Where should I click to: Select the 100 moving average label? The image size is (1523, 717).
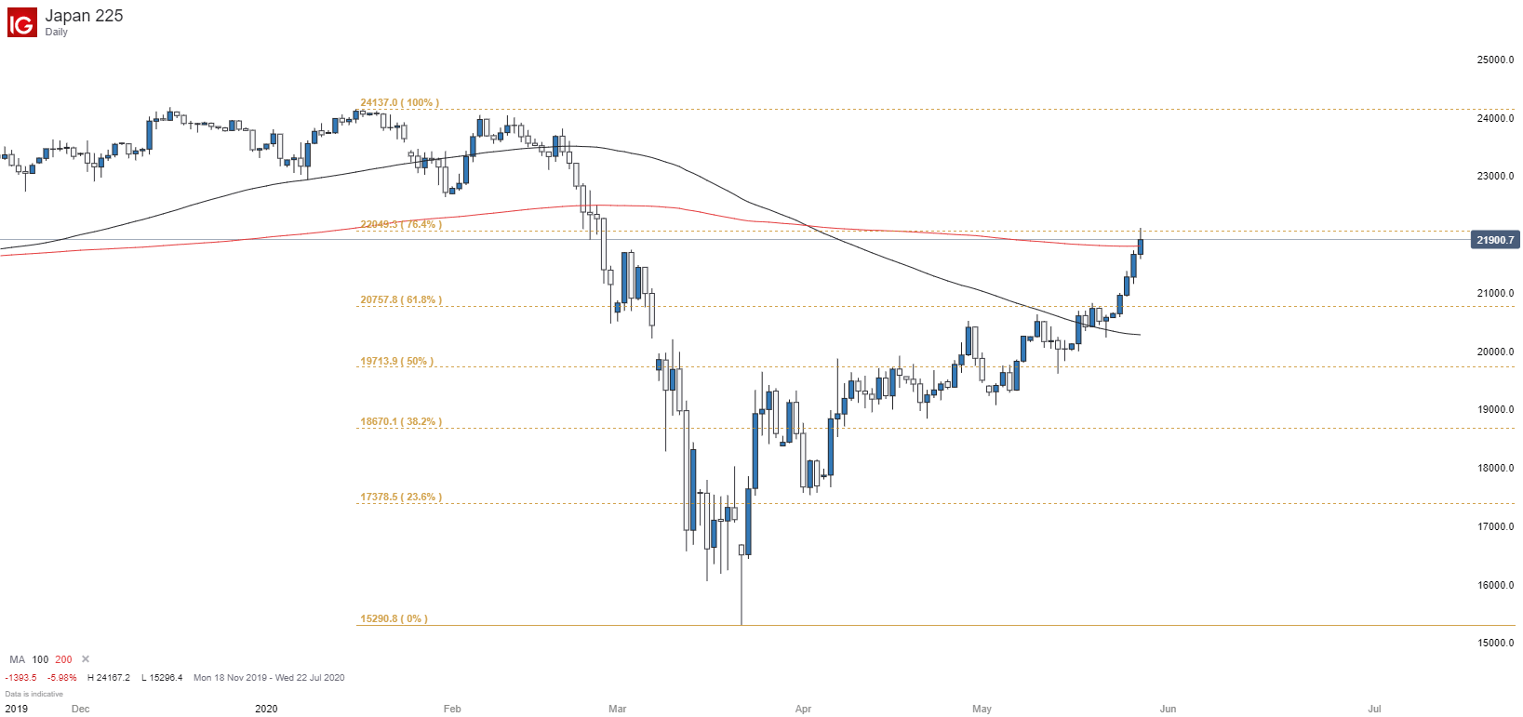pyautogui.click(x=40, y=659)
